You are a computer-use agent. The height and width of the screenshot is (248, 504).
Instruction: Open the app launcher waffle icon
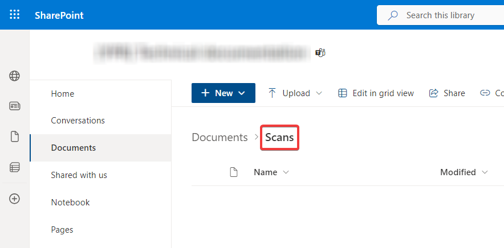tap(15, 15)
